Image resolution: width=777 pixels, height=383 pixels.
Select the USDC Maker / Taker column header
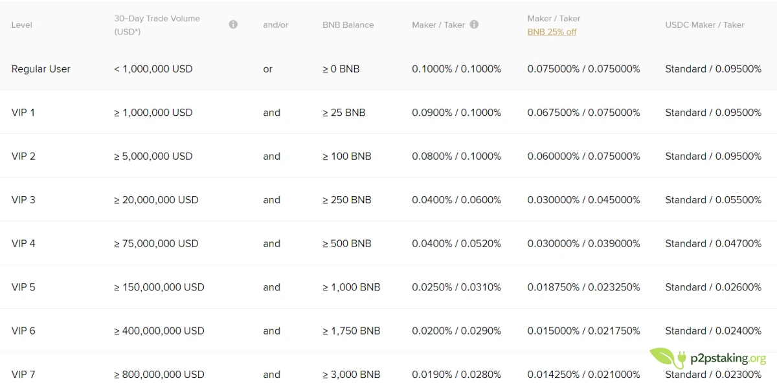point(704,25)
